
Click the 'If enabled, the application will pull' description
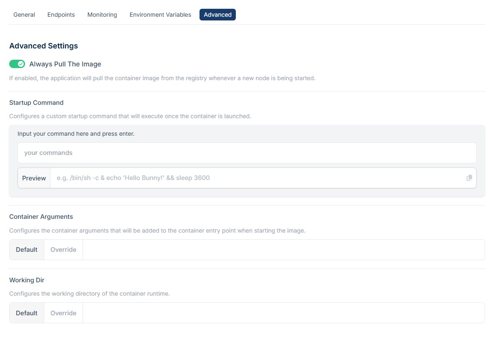click(162, 78)
